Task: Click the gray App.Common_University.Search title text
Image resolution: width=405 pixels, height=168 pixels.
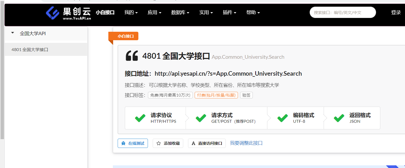Action: pyautogui.click(x=248, y=57)
